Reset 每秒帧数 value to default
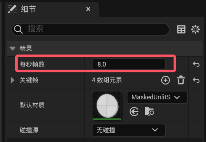Image resolution: width=206 pixels, height=142 pixels. click(196, 64)
